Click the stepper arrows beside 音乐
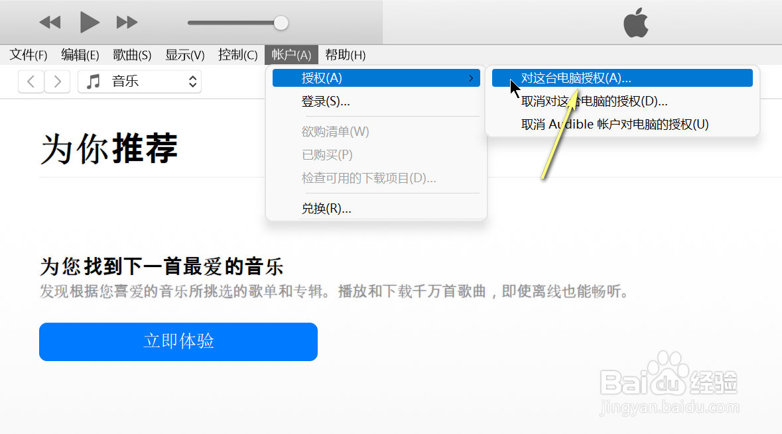Screen dimensions: 782x434 (192, 81)
